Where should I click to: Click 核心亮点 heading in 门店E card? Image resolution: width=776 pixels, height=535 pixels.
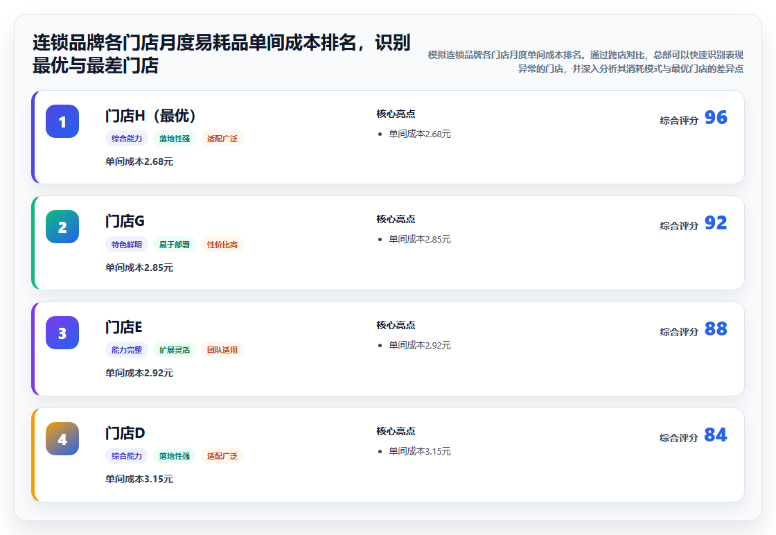tap(396, 325)
